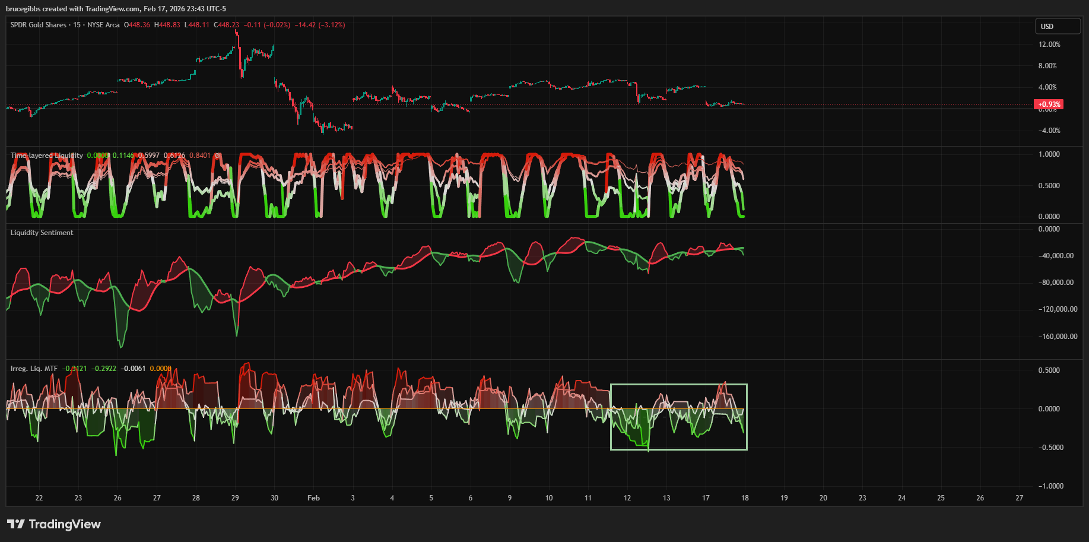Click the 0.8401 value in Time-layered legend
The width and height of the screenshot is (1089, 542).
tap(199, 156)
